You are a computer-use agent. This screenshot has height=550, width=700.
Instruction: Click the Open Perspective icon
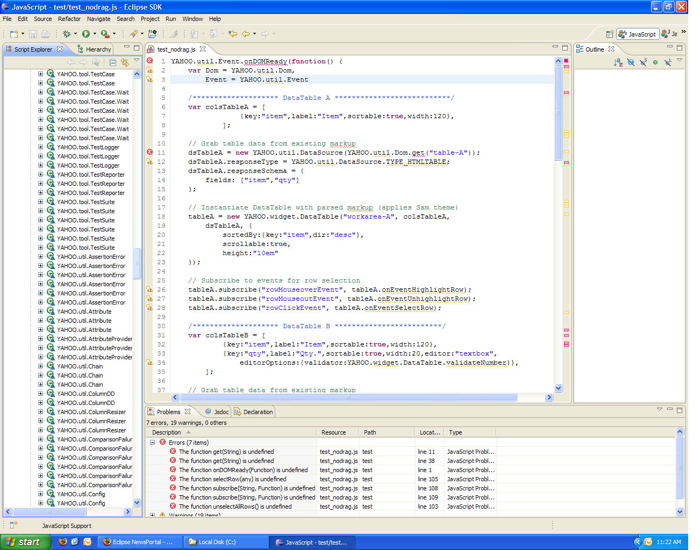click(x=610, y=34)
